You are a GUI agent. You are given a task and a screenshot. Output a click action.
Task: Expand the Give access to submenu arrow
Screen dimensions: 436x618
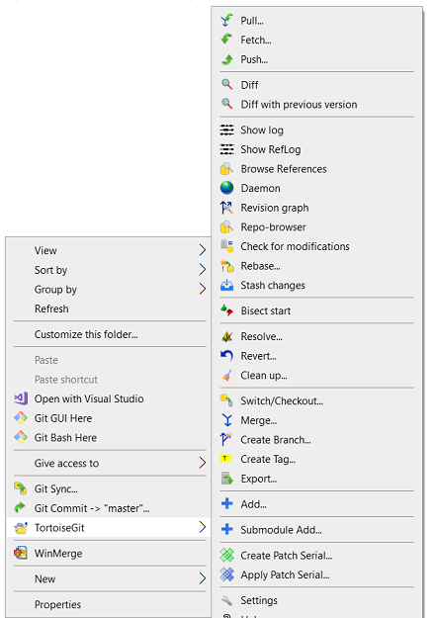coord(203,463)
